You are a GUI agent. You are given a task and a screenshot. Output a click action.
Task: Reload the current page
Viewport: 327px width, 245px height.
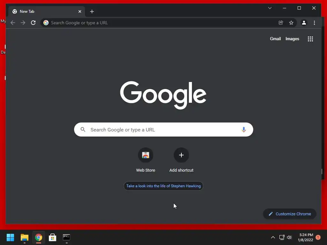click(x=33, y=23)
